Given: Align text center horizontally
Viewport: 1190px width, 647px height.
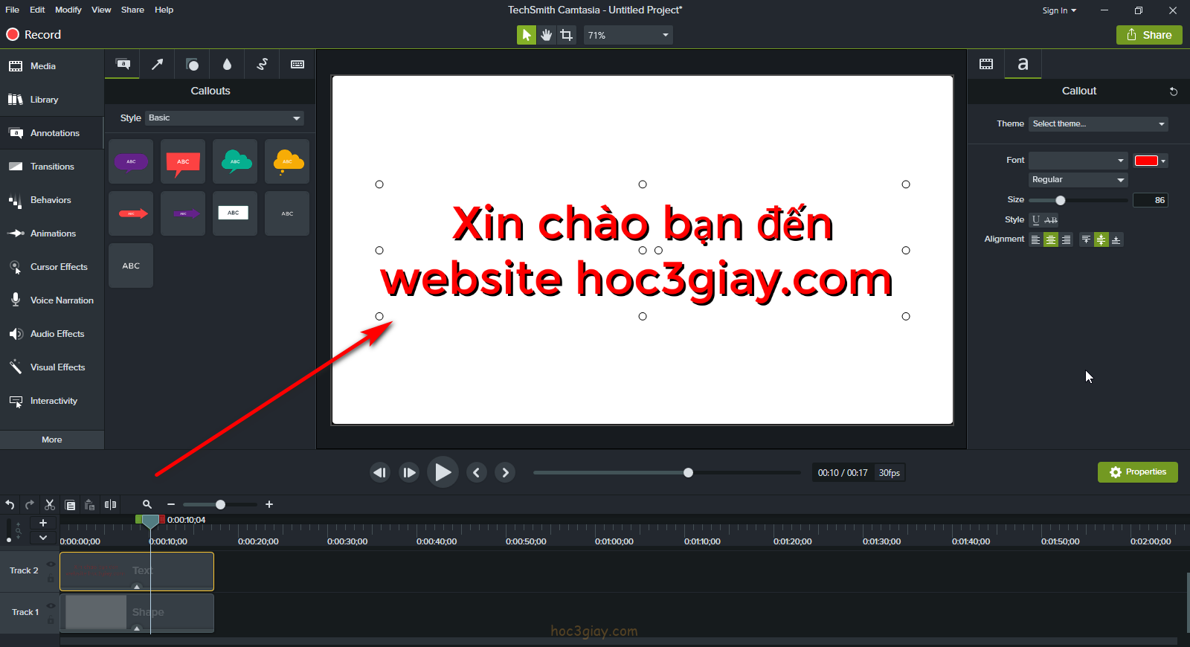Looking at the screenshot, I should tap(1051, 239).
